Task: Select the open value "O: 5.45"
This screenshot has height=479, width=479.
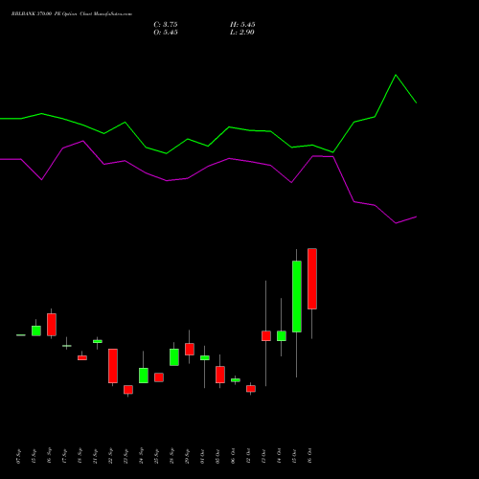Action: [x=166, y=33]
